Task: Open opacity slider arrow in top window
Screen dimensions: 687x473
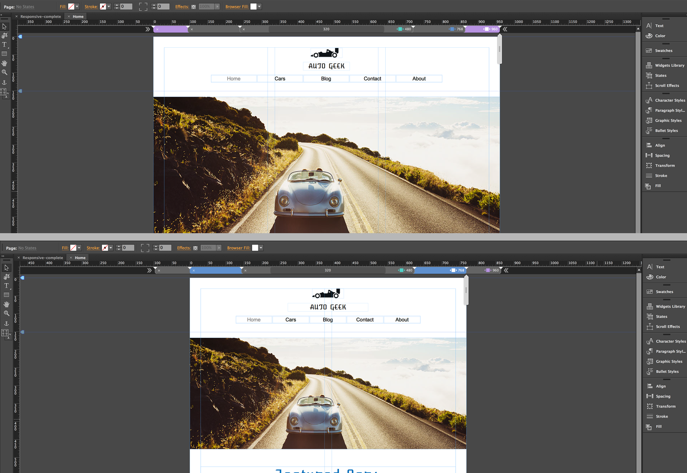Action: click(x=217, y=7)
